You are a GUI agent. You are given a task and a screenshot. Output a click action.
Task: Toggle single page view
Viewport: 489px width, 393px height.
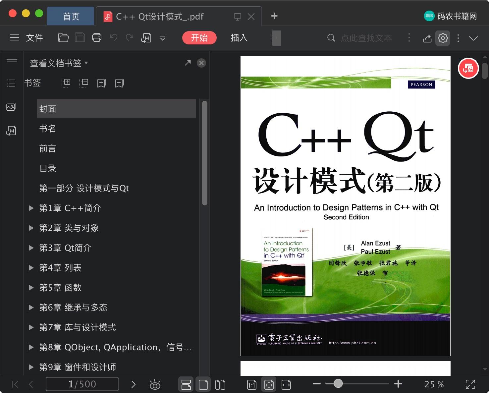[203, 384]
